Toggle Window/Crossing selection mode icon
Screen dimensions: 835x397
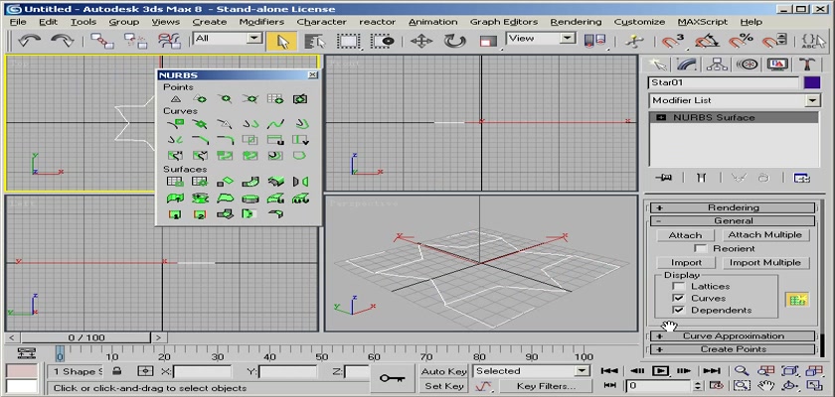pos(382,41)
